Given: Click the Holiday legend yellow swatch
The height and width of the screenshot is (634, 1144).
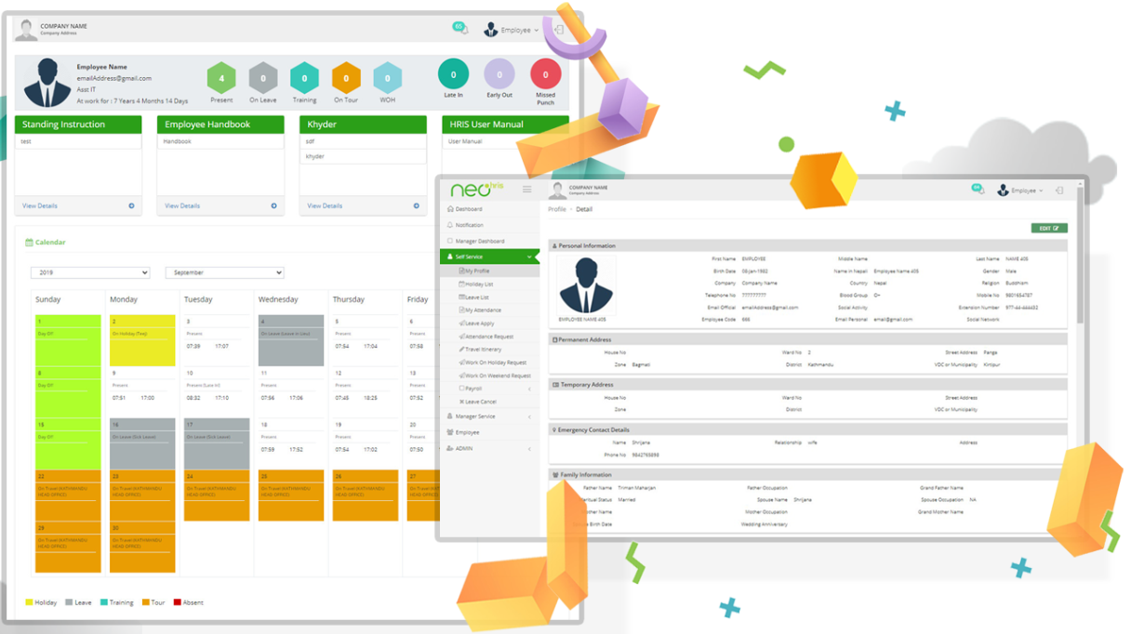Looking at the screenshot, I should click(29, 602).
